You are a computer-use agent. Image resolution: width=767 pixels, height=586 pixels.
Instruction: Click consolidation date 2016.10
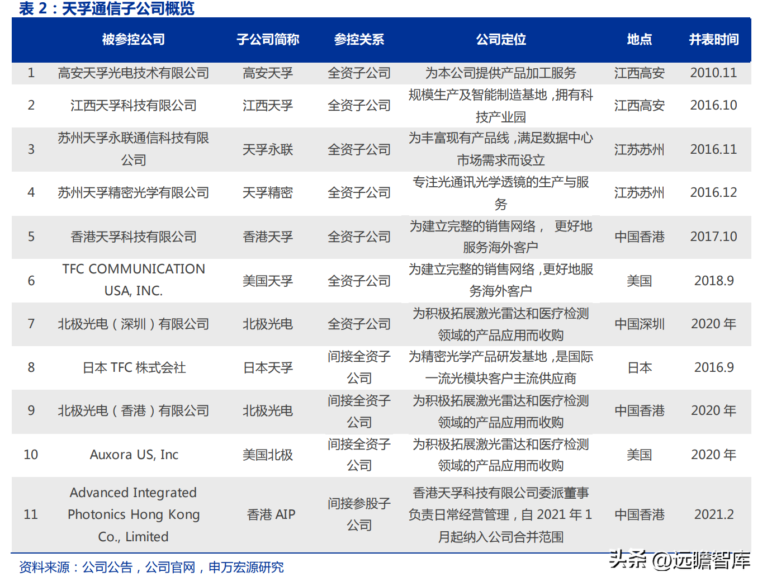click(x=714, y=105)
